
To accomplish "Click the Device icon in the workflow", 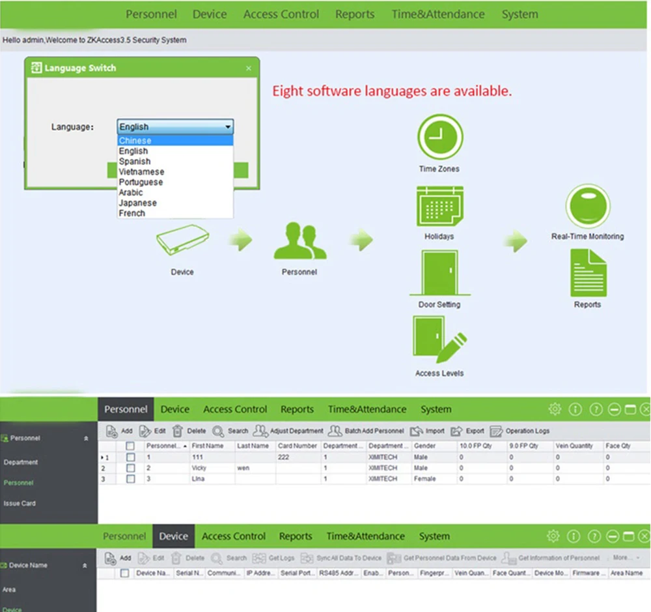I will coord(182,240).
